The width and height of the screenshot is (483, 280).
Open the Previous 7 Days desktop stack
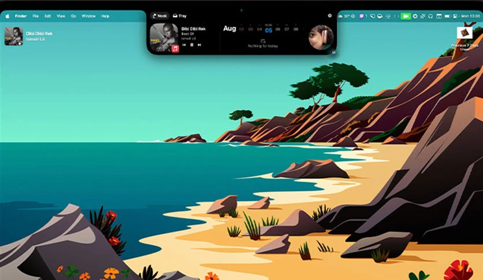coord(465,33)
